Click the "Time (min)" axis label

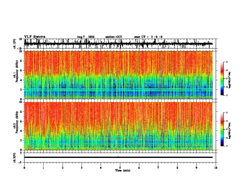point(123,170)
